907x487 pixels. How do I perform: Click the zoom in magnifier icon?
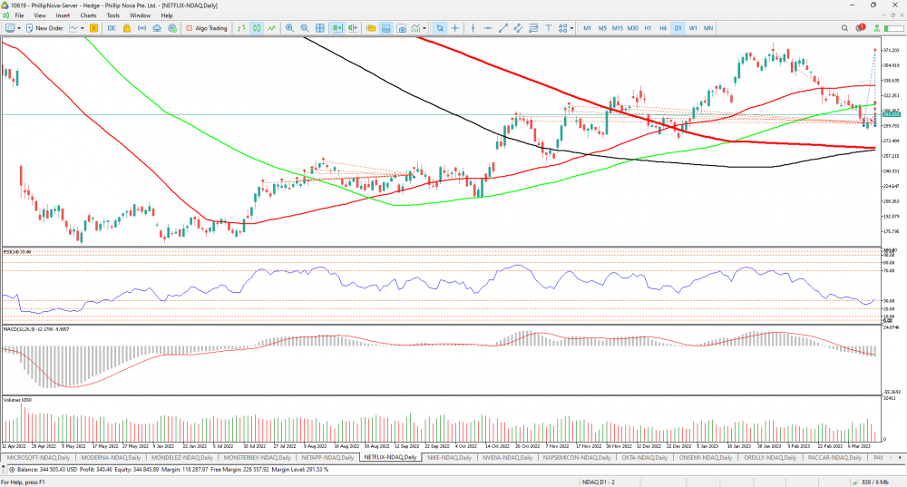[x=289, y=28]
